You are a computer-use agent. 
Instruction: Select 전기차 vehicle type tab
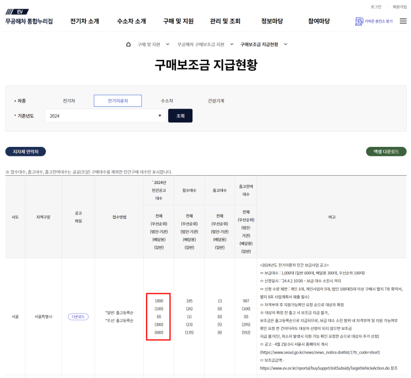click(69, 101)
